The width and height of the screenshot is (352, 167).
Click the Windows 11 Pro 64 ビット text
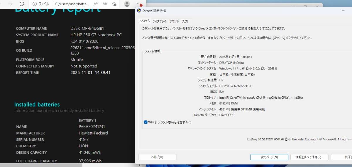coord(248,68)
